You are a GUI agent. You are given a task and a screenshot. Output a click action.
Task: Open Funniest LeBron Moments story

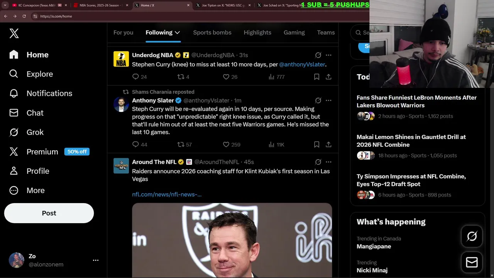coord(417,101)
